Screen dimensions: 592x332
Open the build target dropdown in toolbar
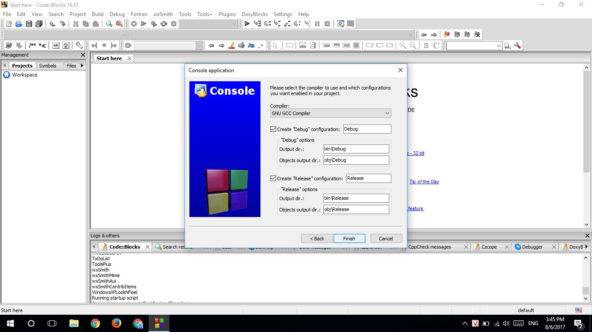(208, 24)
